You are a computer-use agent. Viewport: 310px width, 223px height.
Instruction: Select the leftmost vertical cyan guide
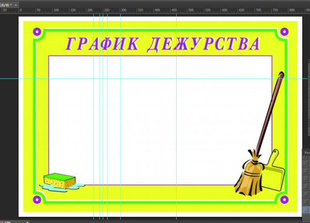pos(94,129)
